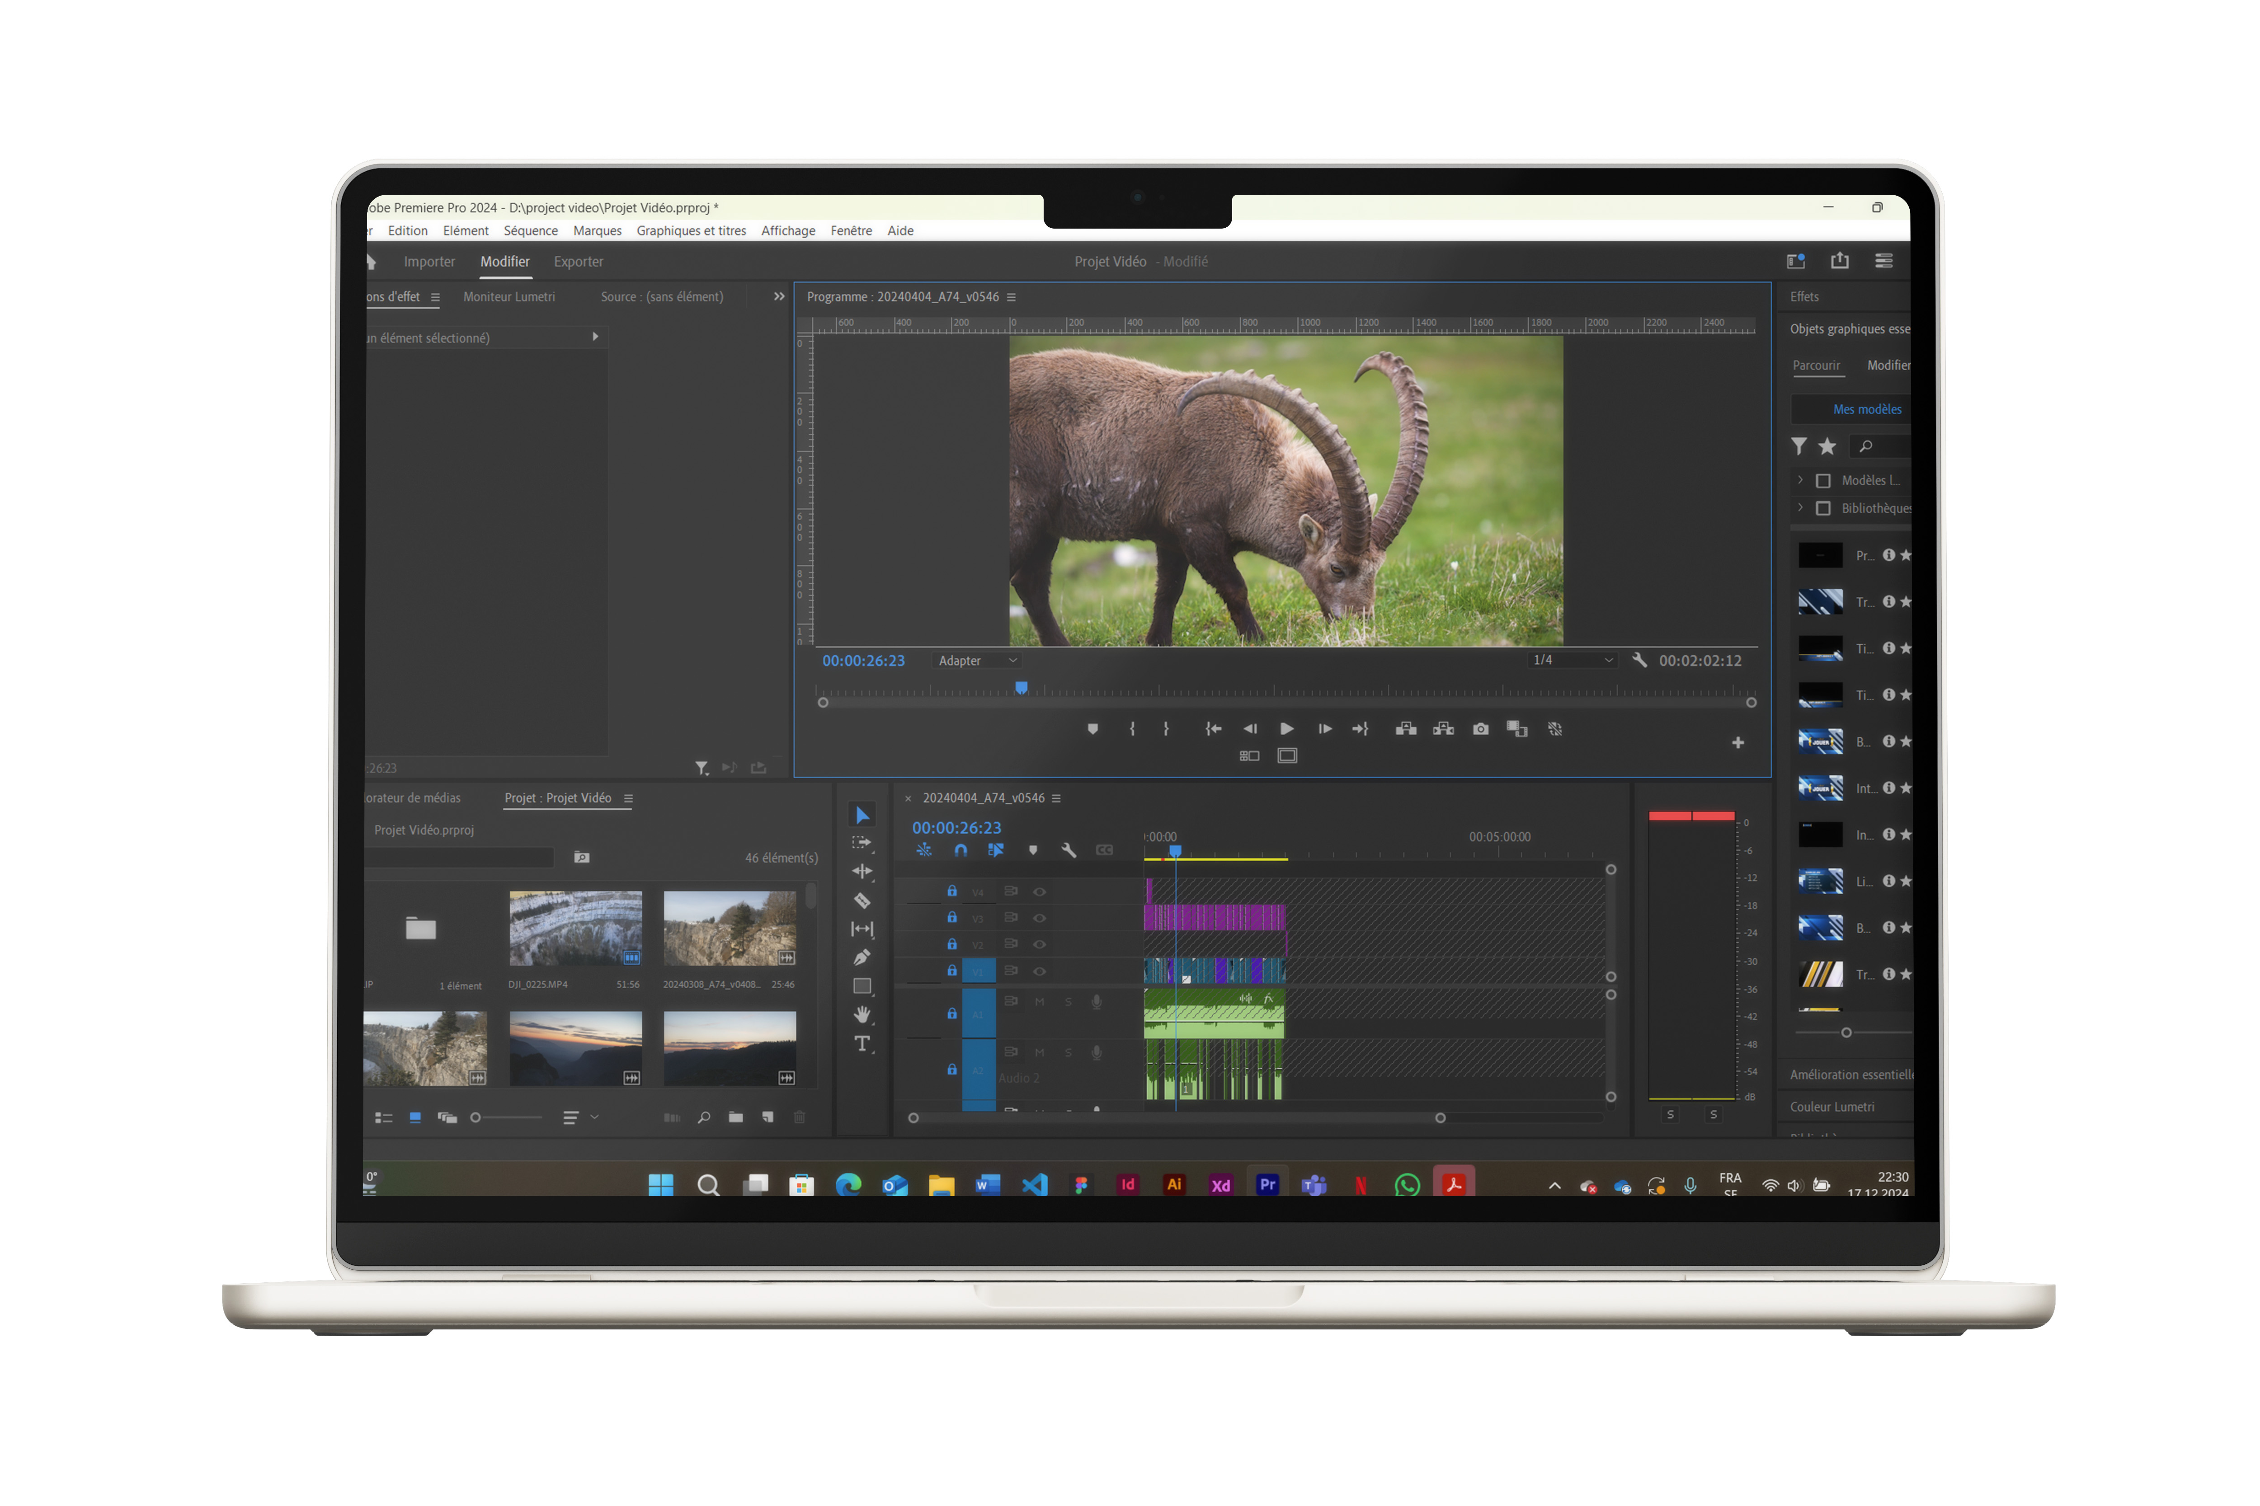Click the Export Frame camera icon
Screen dimensions: 2260x1506
(1481, 729)
